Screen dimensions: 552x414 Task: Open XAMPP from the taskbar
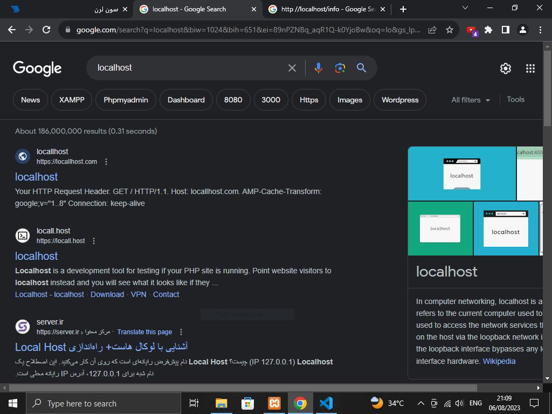[x=274, y=403]
